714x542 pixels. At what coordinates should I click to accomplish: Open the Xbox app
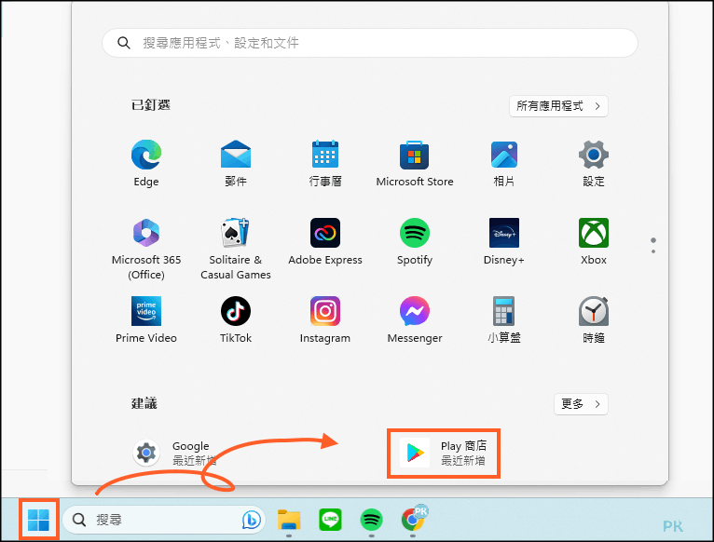pos(594,241)
